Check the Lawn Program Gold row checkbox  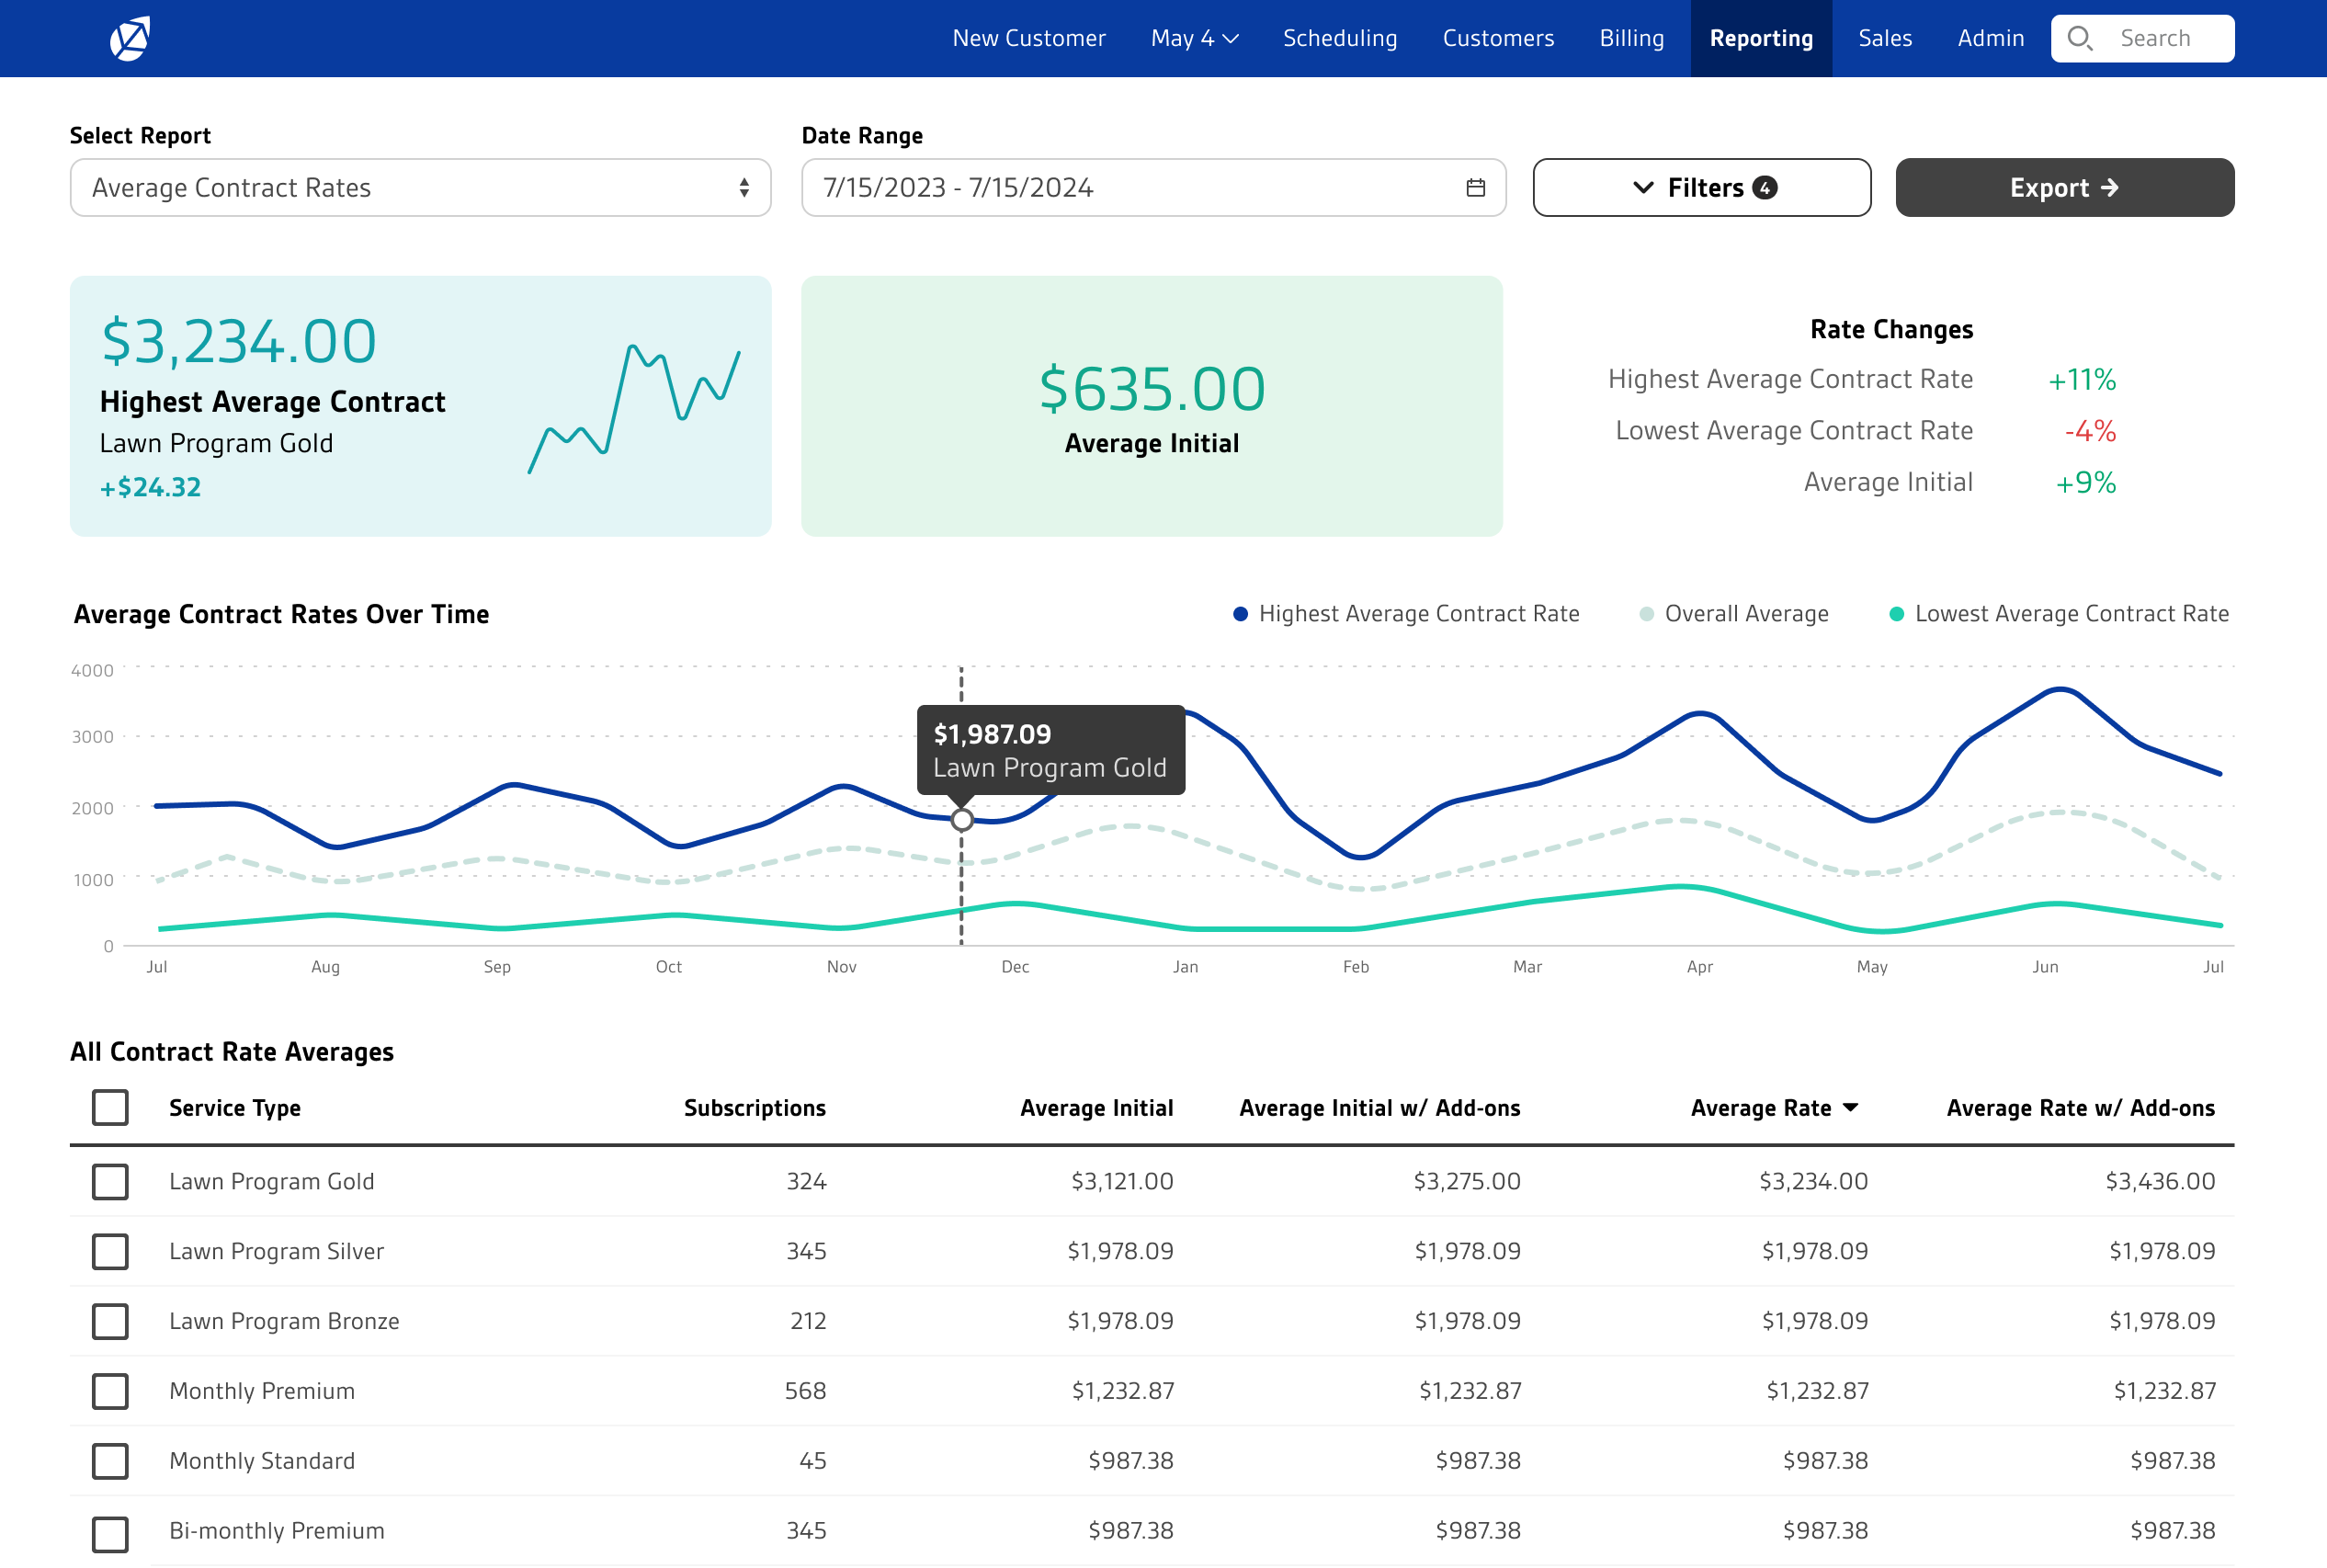pos(110,1181)
